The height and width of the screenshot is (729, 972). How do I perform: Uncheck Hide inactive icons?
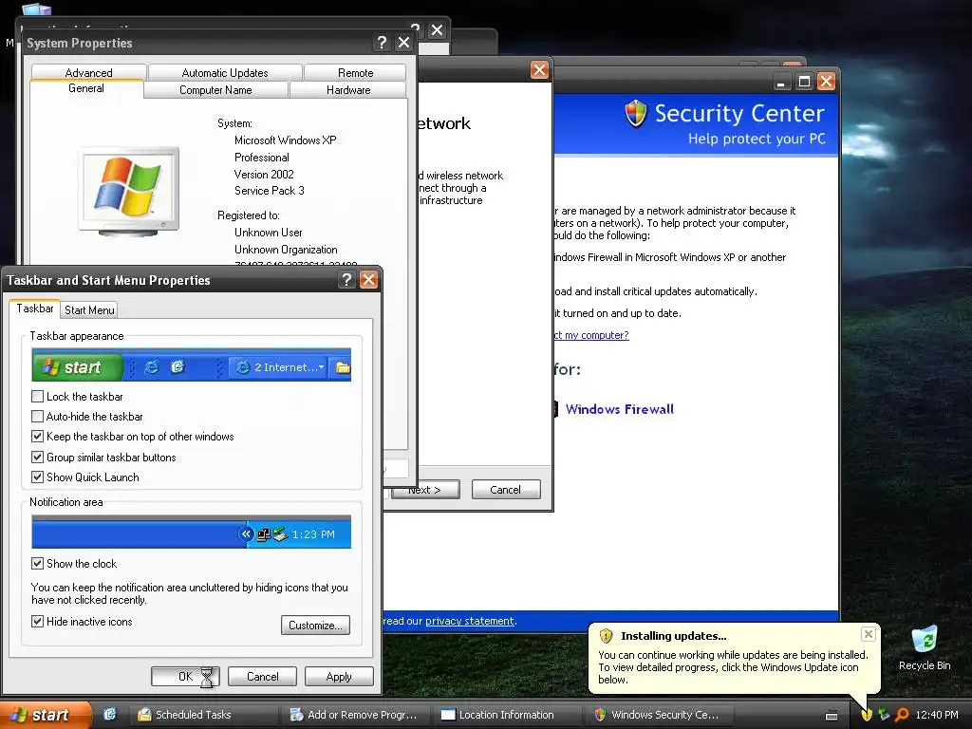click(37, 621)
